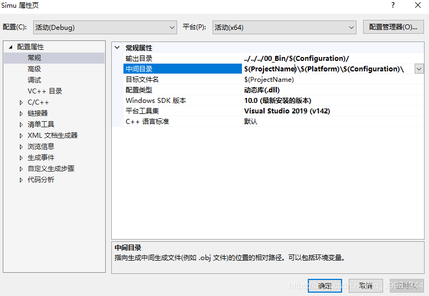Click the 动态库(.dll) value
Viewport: 429px width, 296px height.
(x=262, y=90)
